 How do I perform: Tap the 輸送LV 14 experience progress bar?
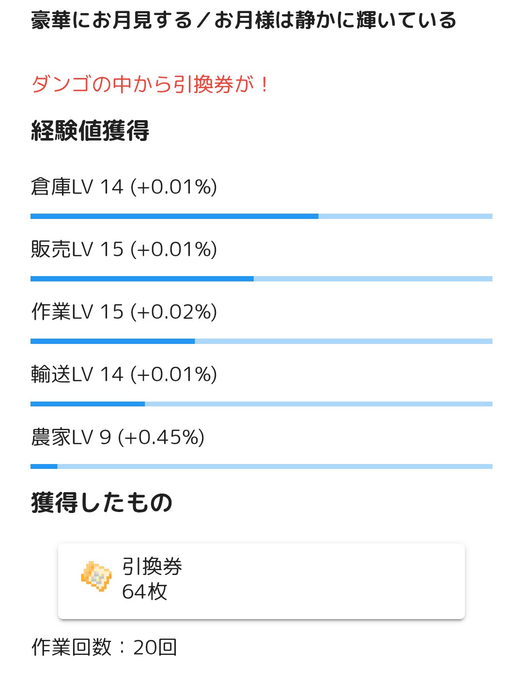tap(261, 404)
